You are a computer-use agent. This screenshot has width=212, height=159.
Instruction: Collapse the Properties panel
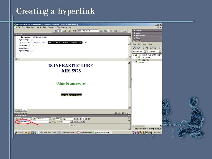click(x=21, y=116)
